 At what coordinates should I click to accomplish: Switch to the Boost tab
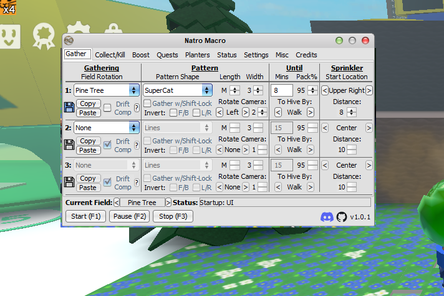pos(141,55)
